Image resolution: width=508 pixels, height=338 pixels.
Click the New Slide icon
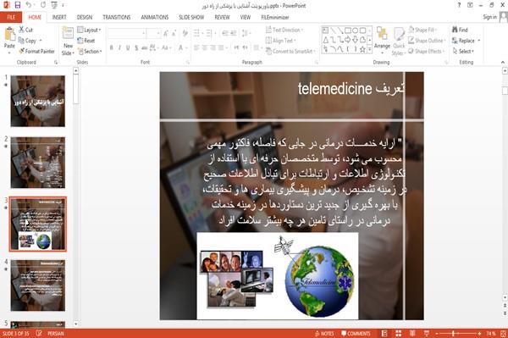coord(68,33)
